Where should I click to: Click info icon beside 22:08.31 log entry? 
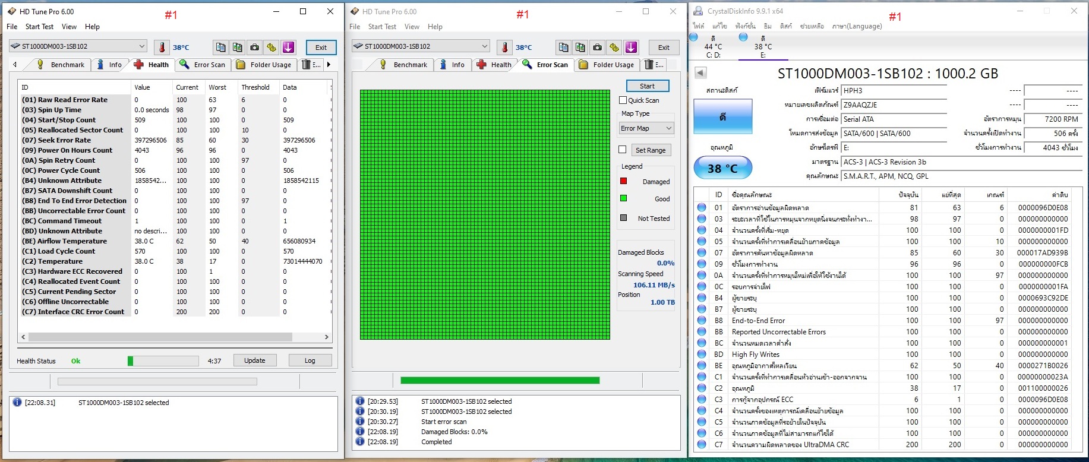[17, 402]
